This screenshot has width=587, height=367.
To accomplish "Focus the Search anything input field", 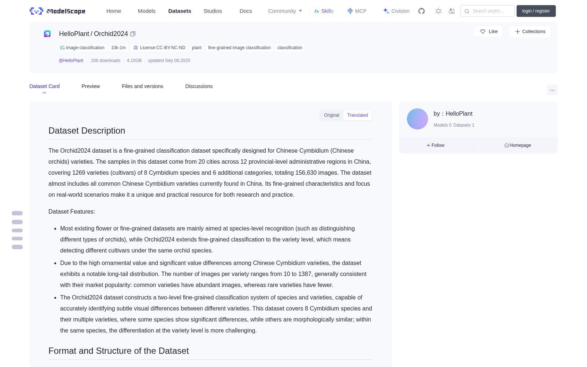I will coord(488,11).
